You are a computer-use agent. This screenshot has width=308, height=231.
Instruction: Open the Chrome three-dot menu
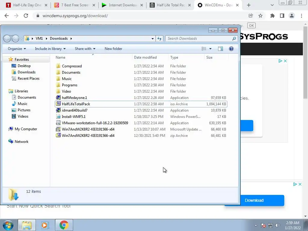[301, 16]
